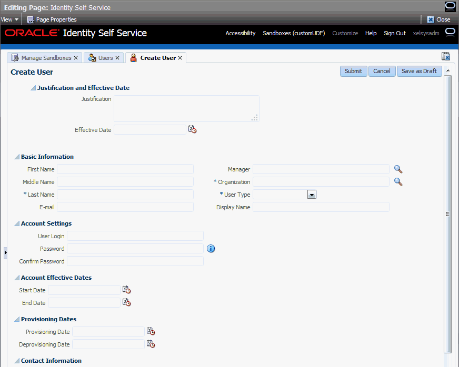Expand the left side panel arrow
Screen dimensions: 459x367
[x=5, y=253]
